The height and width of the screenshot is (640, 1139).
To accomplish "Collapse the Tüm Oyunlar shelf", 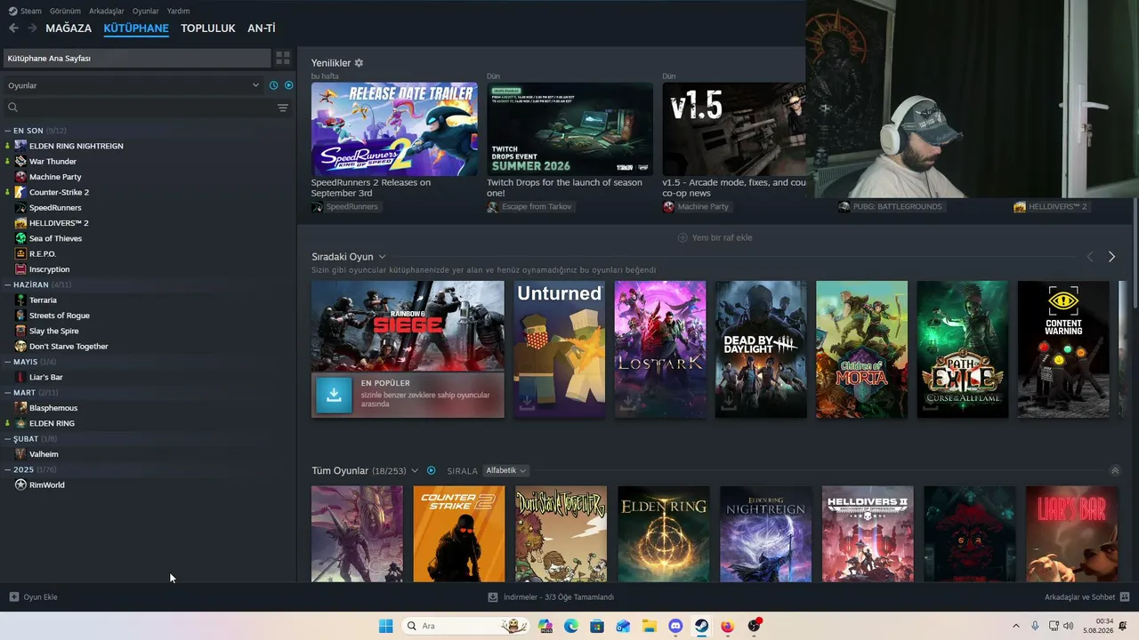I will 1115,470.
